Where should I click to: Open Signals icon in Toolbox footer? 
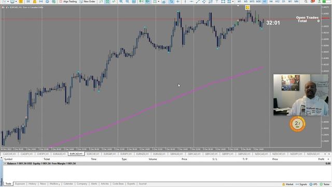click(x=297, y=184)
